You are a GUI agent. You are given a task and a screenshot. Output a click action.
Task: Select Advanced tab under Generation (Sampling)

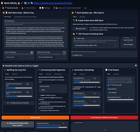(82, 74)
